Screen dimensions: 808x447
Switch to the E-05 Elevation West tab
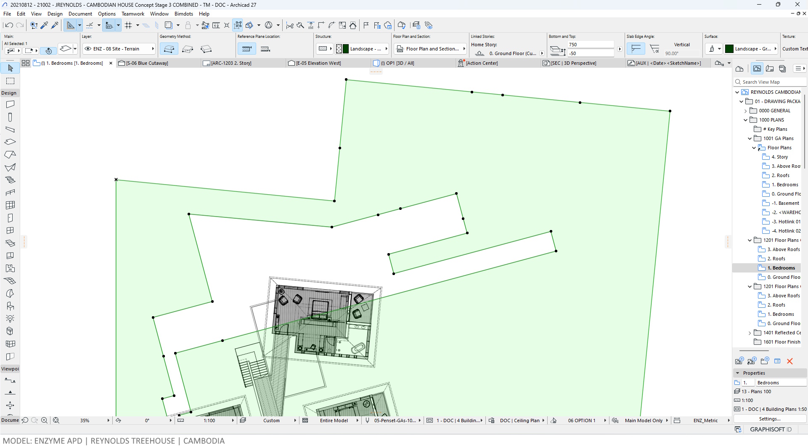tap(318, 63)
